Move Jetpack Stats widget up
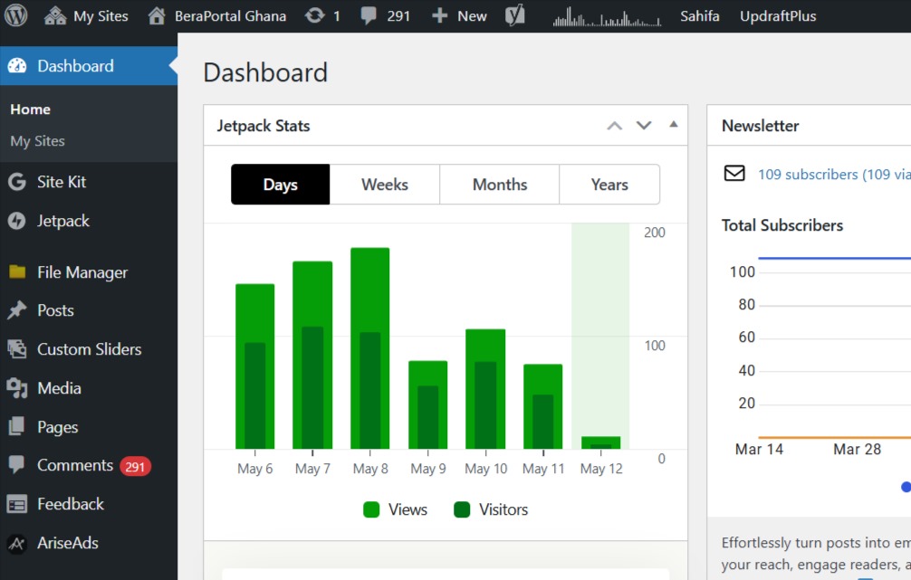Image resolution: width=911 pixels, height=580 pixels. tap(614, 126)
